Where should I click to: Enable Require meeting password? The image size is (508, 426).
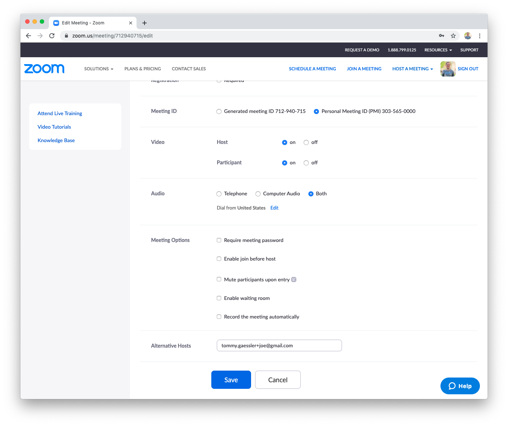(219, 240)
